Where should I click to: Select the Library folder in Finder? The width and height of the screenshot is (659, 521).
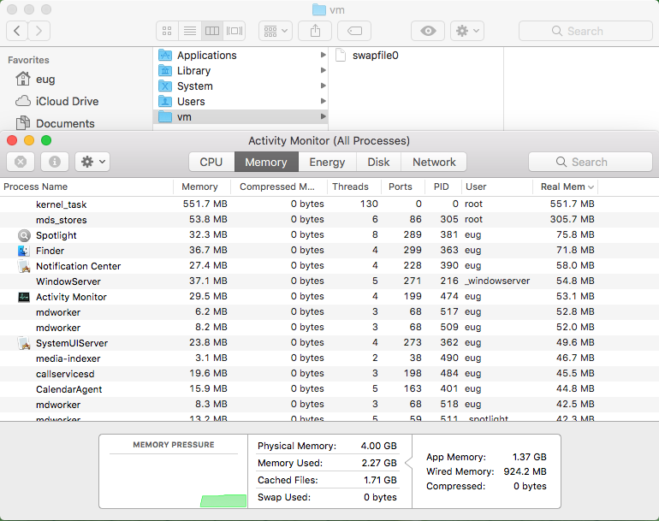click(240, 71)
